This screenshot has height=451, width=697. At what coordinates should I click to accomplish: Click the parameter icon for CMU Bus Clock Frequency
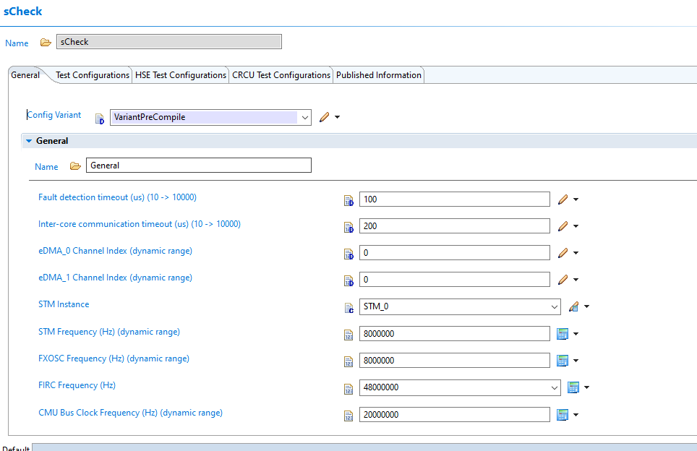click(349, 416)
